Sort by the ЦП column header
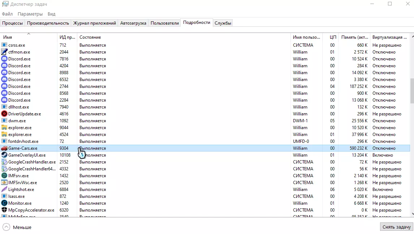The height and width of the screenshot is (234, 414). [x=331, y=37]
